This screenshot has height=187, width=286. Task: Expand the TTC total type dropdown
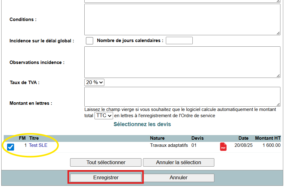103,116
